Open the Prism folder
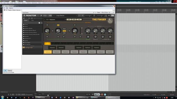The height and width of the screenshot is (99, 177). [x=26, y=24]
